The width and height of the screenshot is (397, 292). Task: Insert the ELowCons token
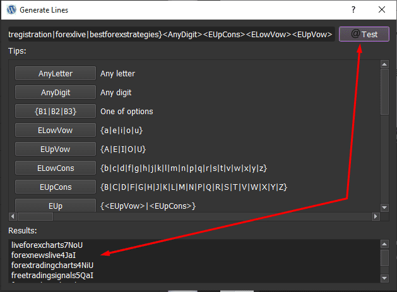click(x=56, y=168)
